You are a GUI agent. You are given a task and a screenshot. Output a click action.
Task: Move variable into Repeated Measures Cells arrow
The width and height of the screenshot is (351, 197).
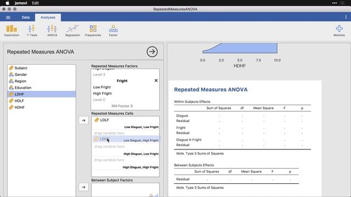point(83,120)
